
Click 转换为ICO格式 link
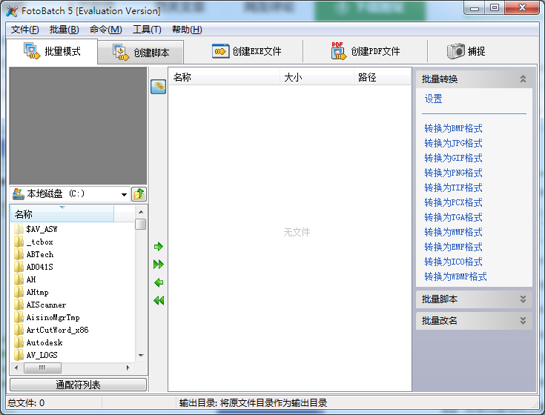[453, 262]
